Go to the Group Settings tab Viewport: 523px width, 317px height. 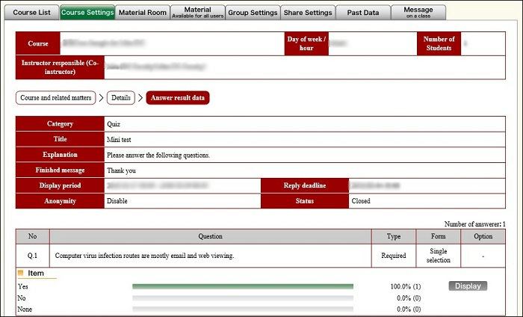point(252,12)
